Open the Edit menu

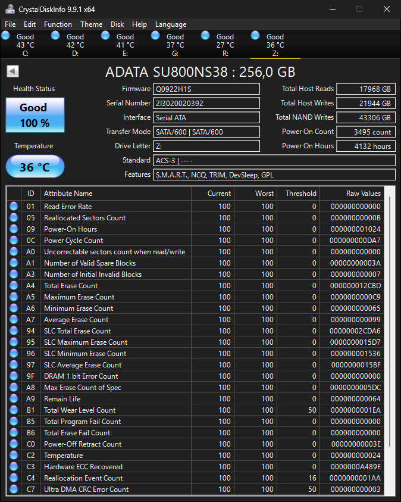tap(29, 24)
